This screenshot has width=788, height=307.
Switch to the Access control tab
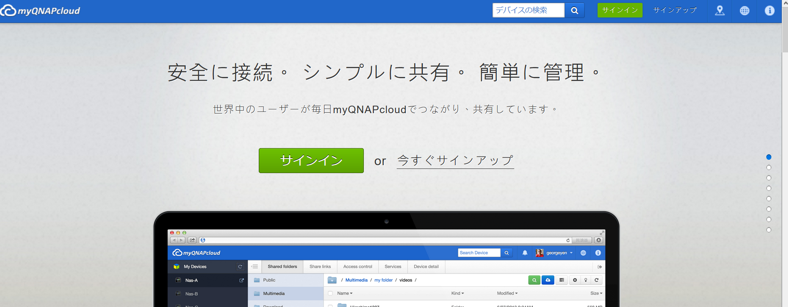[x=358, y=267]
